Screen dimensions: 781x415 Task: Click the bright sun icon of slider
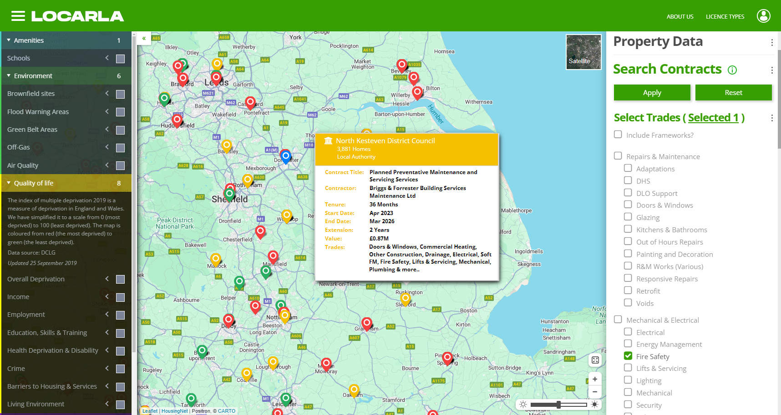[x=594, y=405]
